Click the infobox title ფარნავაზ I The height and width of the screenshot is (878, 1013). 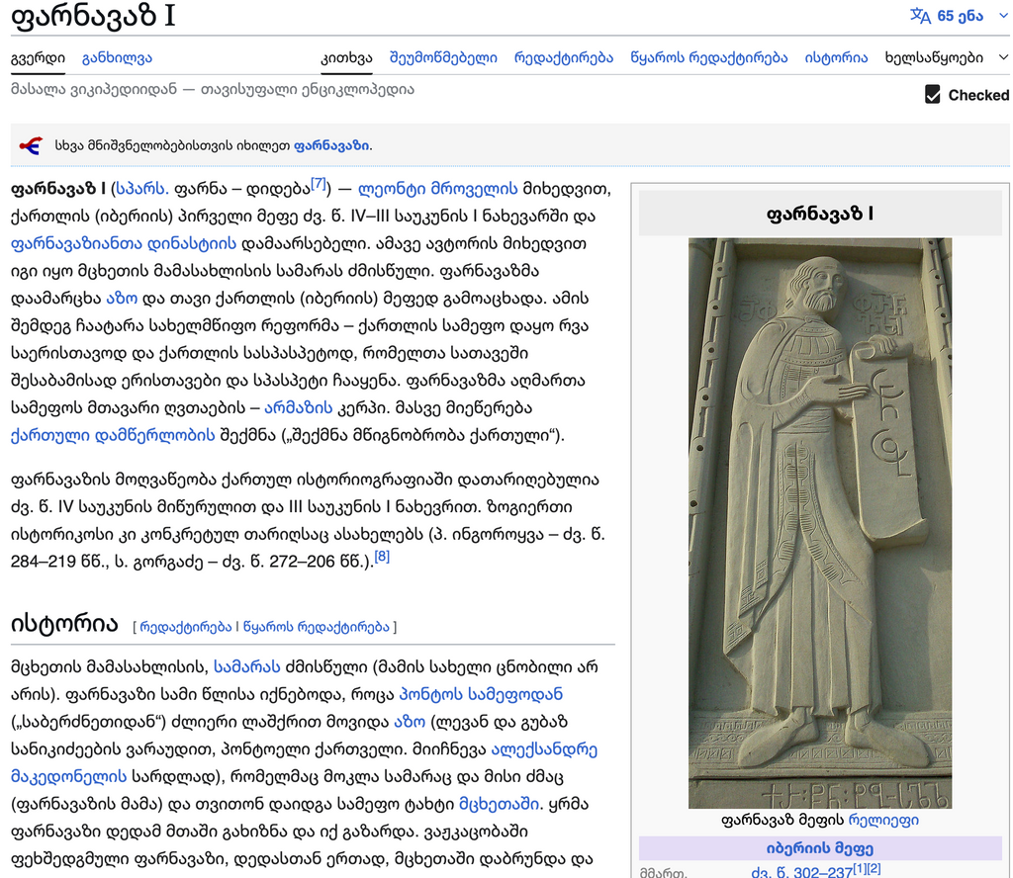[x=820, y=214]
